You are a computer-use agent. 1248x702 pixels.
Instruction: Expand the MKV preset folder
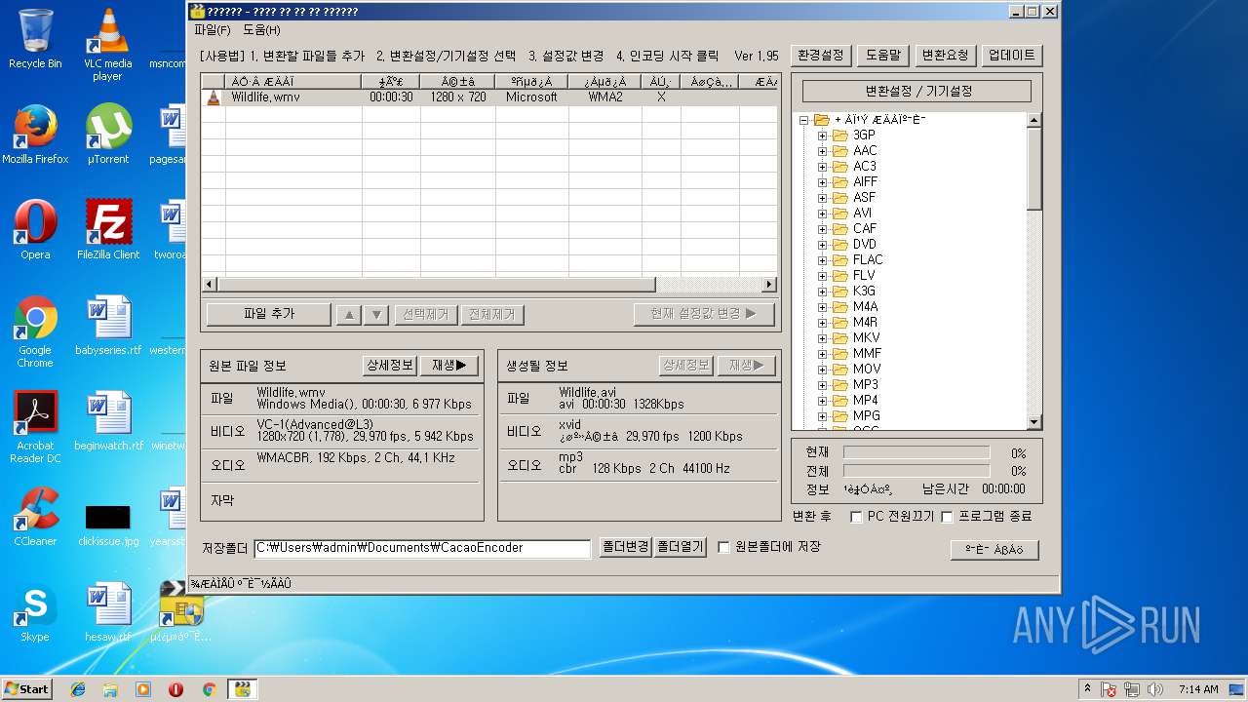pyautogui.click(x=822, y=338)
